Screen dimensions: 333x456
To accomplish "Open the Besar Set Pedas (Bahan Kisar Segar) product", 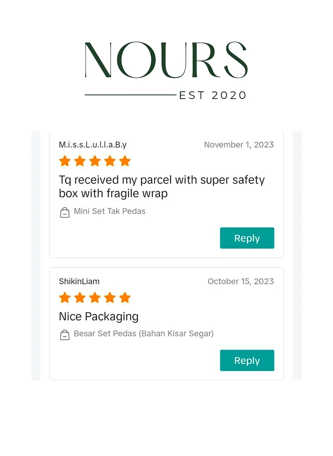I will coord(143,334).
